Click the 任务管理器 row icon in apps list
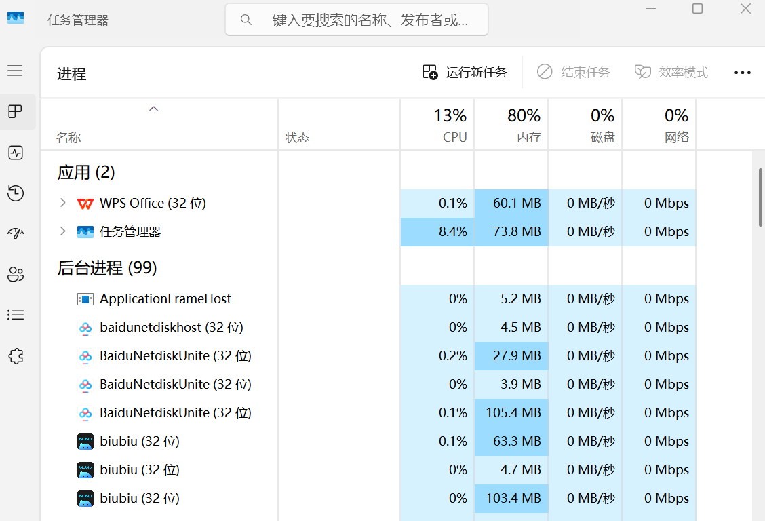The image size is (765, 521). tap(85, 232)
